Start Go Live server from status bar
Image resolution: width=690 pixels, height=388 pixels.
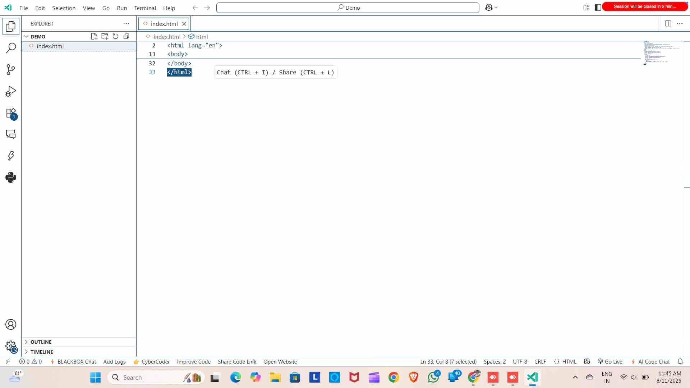(x=610, y=361)
